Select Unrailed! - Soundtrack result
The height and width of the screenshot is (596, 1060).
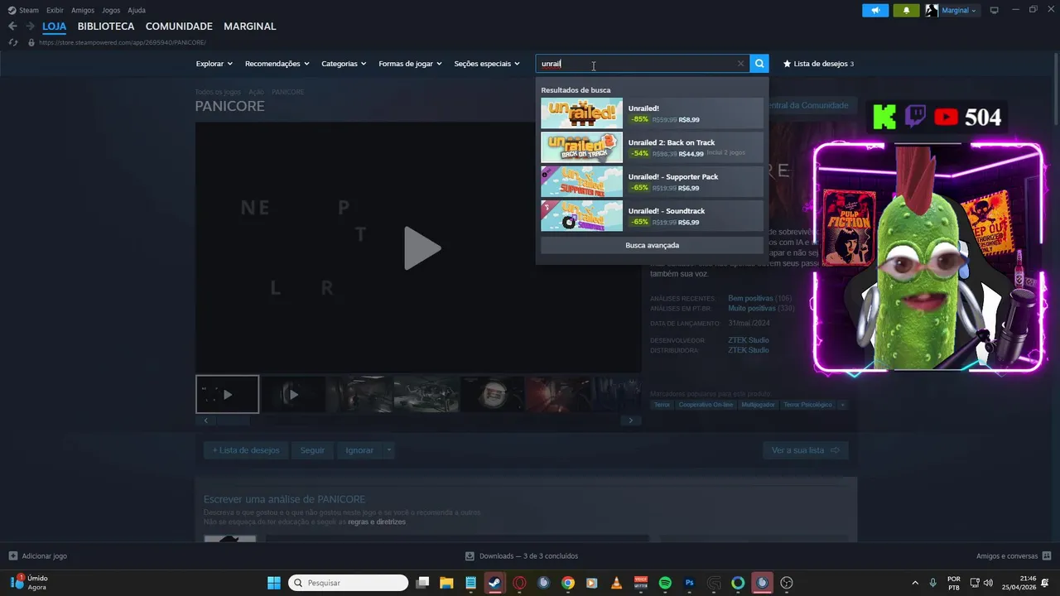click(652, 216)
